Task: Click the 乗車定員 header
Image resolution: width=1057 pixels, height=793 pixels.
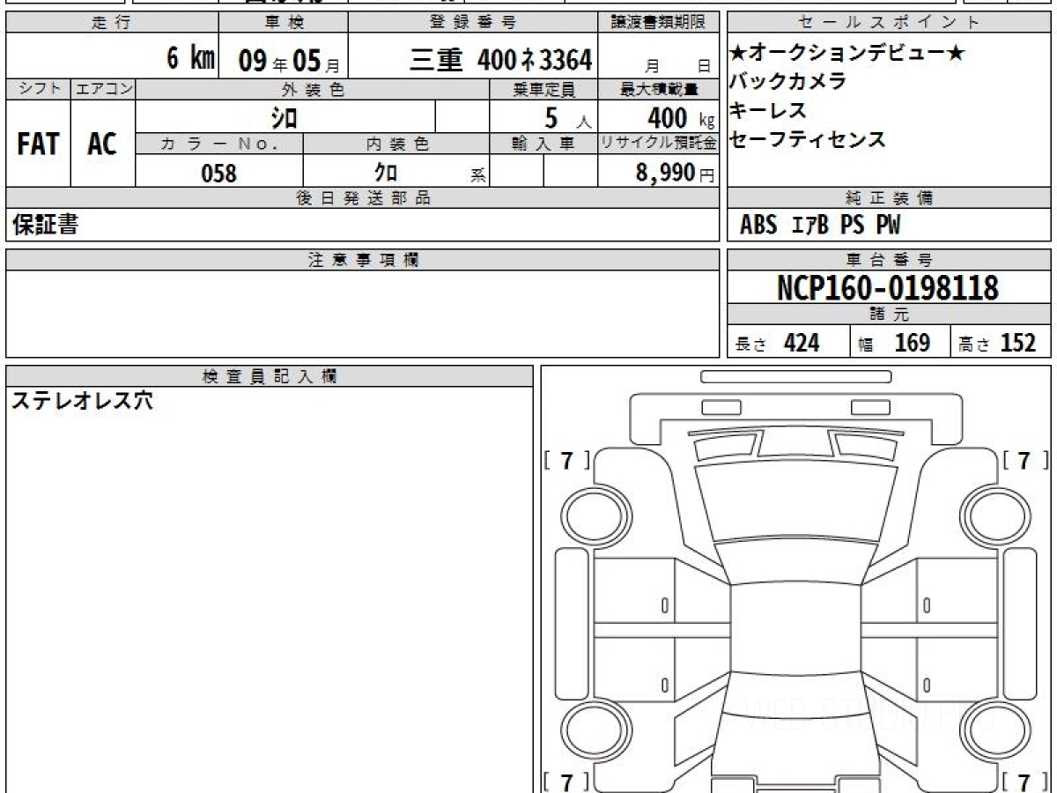Action: point(543,89)
